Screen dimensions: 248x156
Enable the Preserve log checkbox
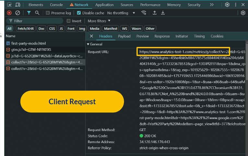[x=48, y=13]
